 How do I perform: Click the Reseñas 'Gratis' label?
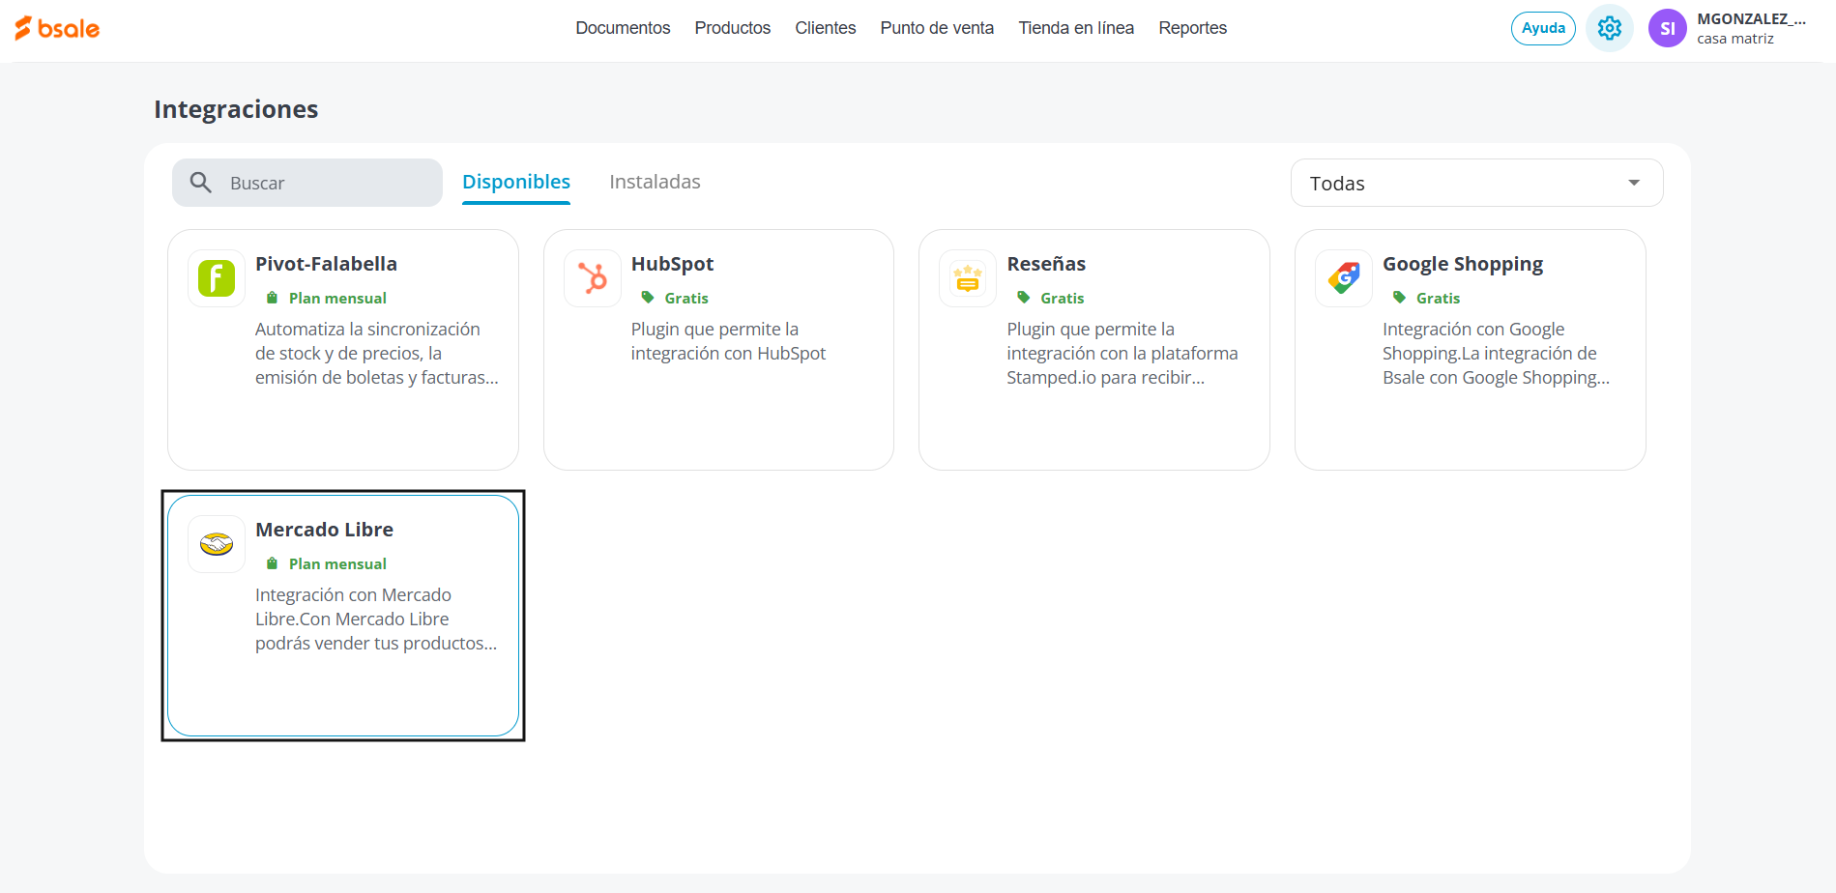pos(1063,298)
